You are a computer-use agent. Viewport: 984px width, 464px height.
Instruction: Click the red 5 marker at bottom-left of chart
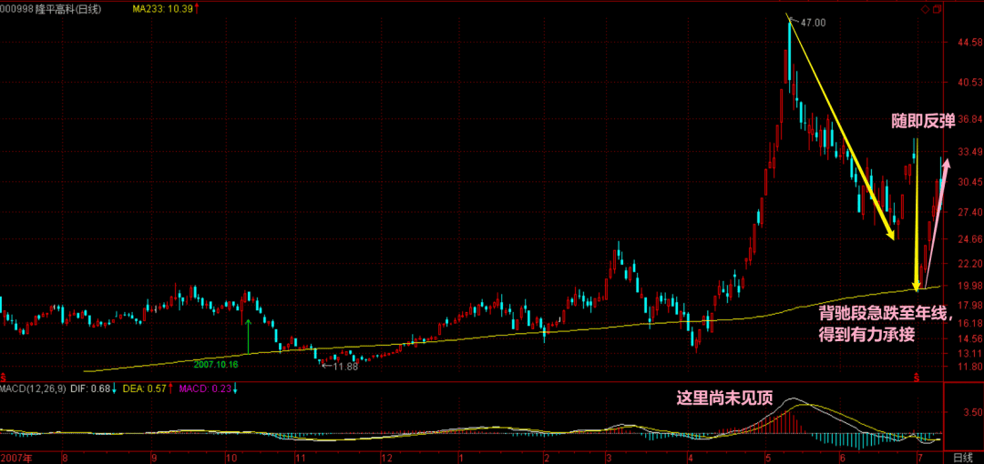[x=4, y=376]
